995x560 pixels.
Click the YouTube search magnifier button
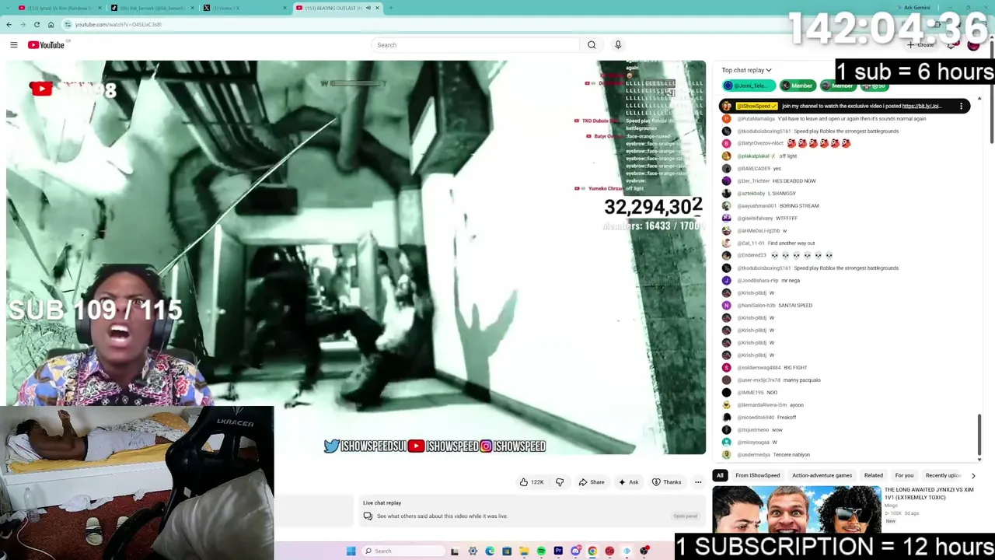click(x=592, y=45)
